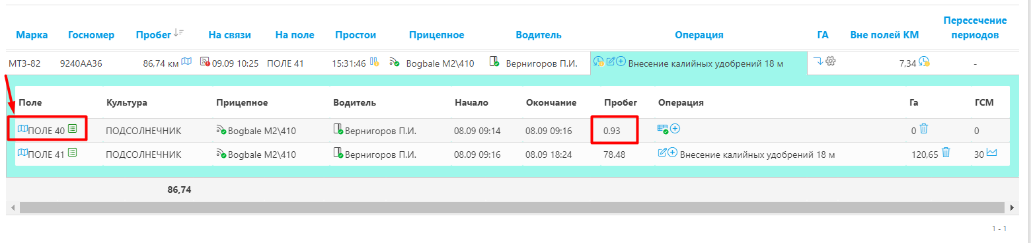Click map icon next to 86,74 км
Image resolution: width=1031 pixels, height=243 pixels.
point(187,61)
